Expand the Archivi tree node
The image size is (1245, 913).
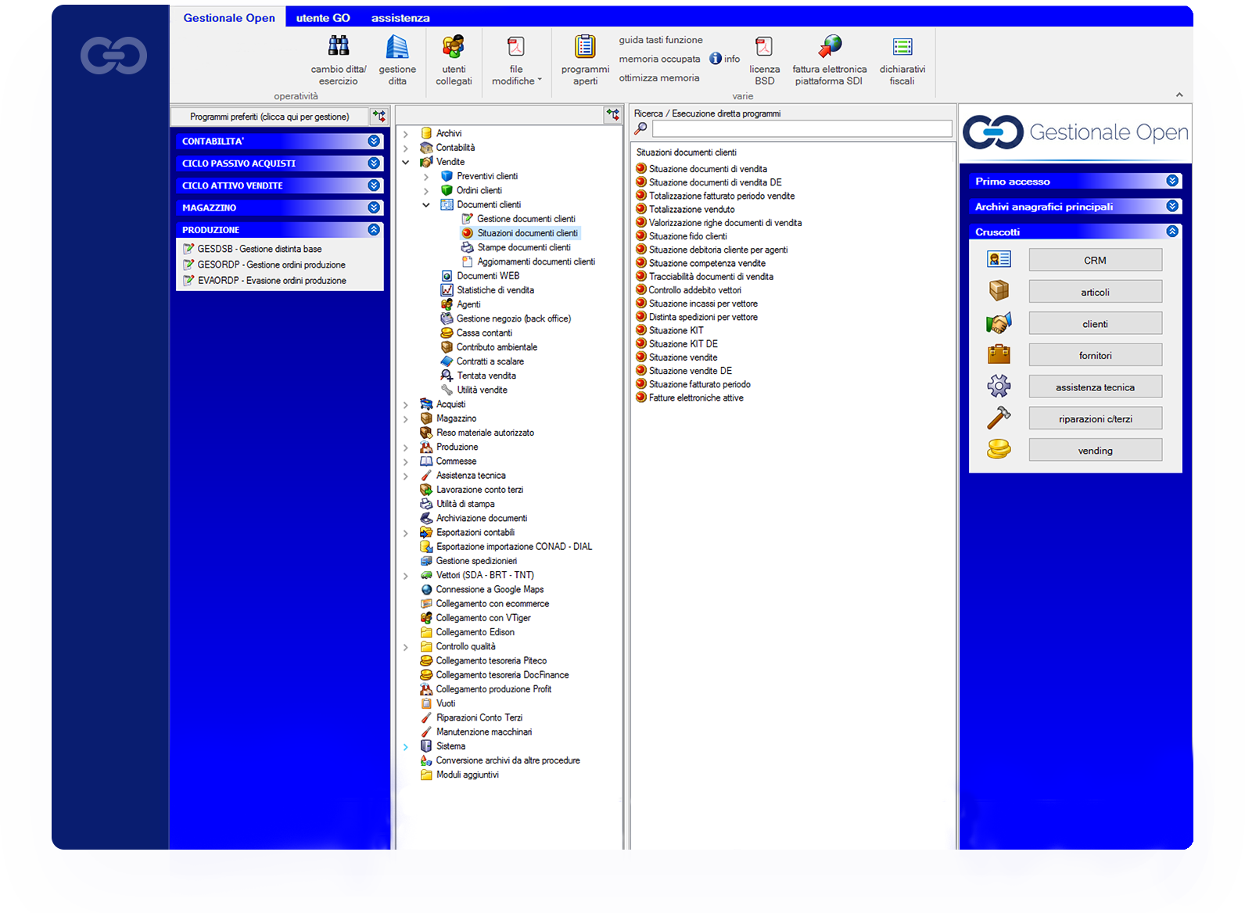tap(406, 134)
